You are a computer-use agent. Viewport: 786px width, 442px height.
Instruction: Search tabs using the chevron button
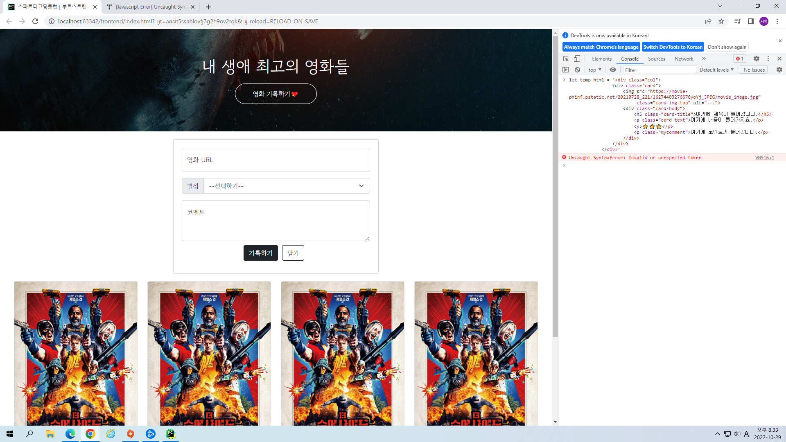pos(720,6)
